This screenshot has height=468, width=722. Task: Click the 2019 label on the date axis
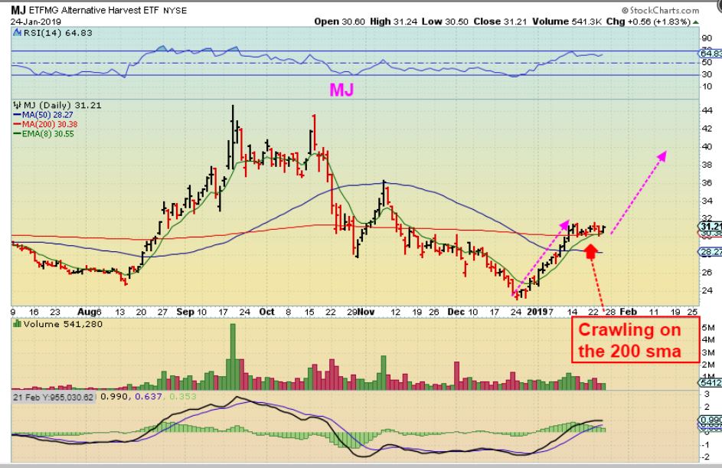click(537, 312)
